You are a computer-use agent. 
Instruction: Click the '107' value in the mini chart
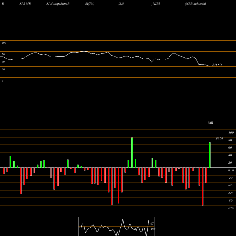tap(153, 229)
